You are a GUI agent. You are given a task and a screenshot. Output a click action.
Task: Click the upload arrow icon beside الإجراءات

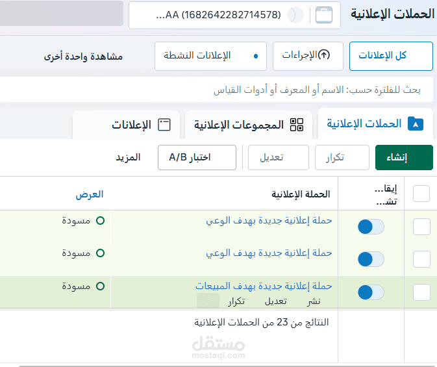[x=324, y=55]
